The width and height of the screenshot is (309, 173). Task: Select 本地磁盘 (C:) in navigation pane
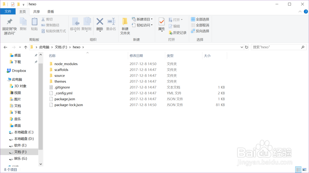[x=24, y=132]
